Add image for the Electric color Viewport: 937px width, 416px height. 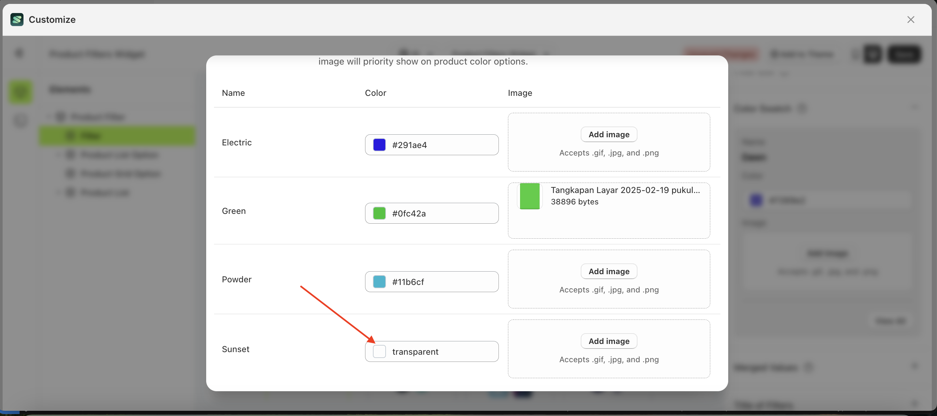(608, 134)
